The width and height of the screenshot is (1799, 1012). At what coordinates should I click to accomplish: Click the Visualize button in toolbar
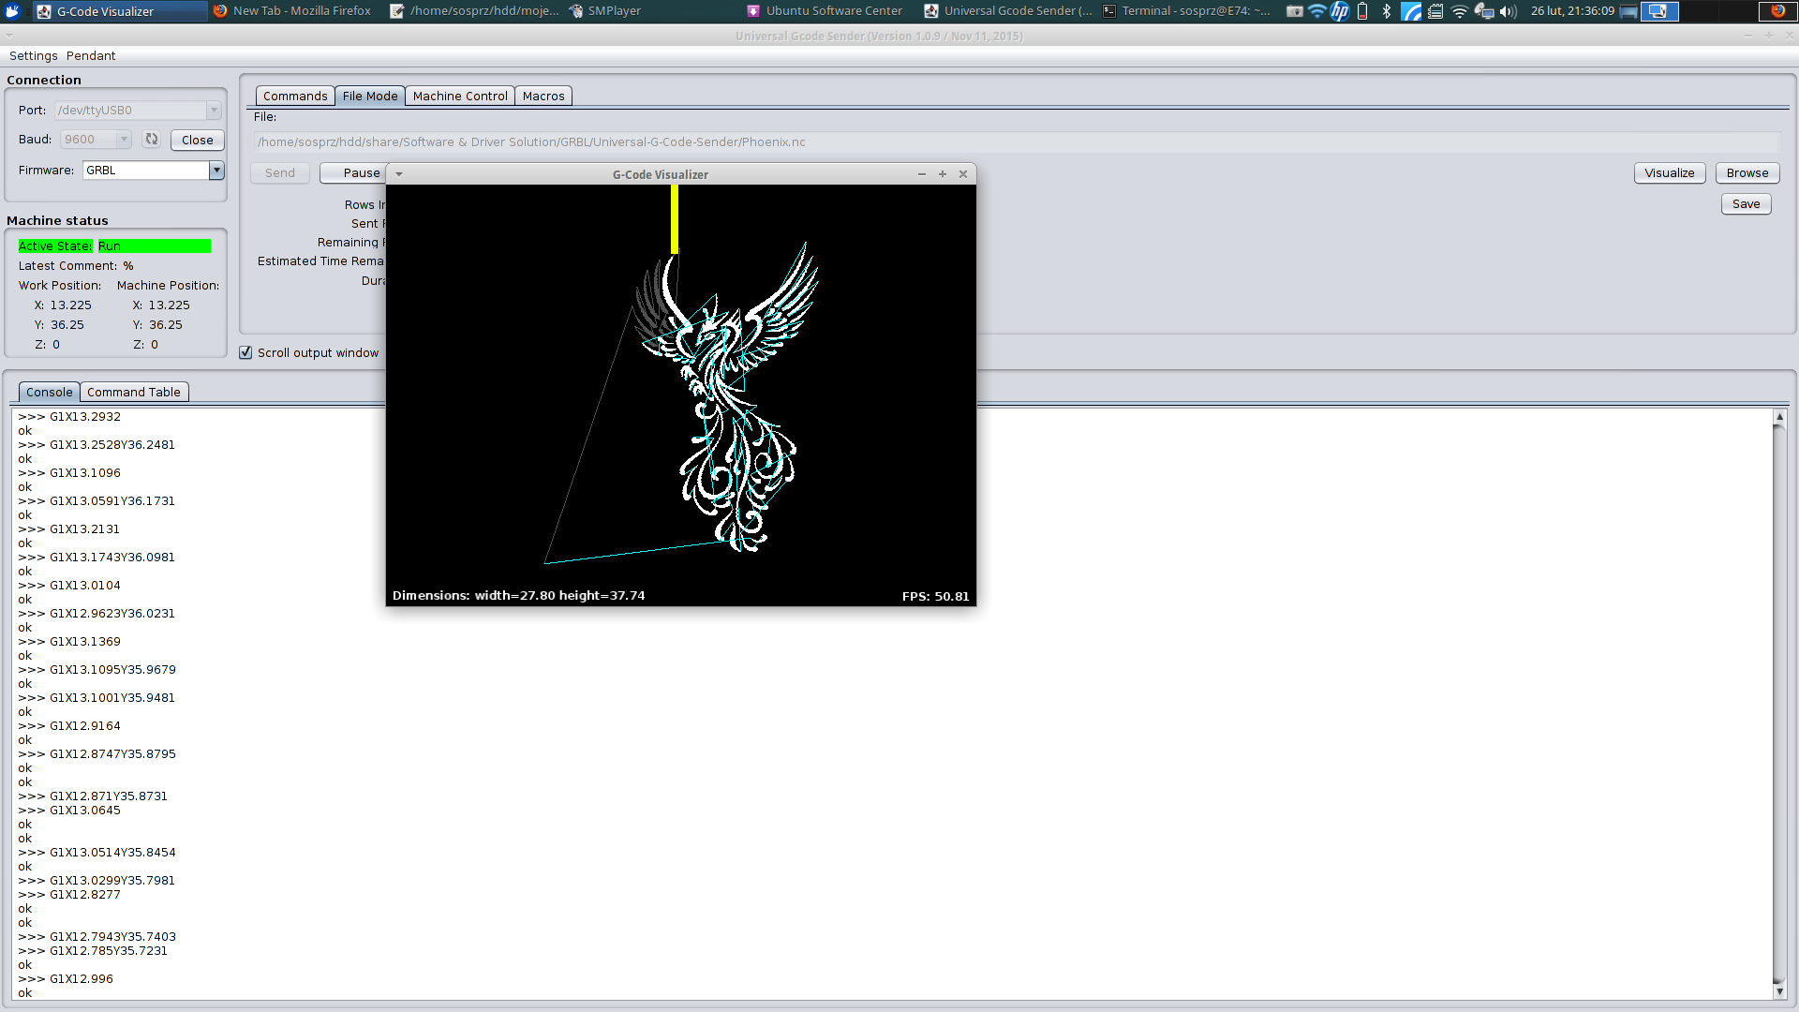point(1670,171)
